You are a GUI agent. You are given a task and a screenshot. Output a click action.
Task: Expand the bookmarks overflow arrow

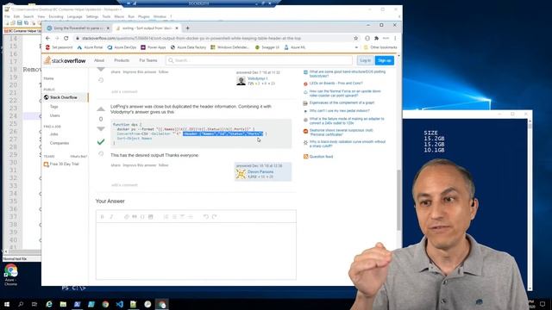click(x=356, y=47)
